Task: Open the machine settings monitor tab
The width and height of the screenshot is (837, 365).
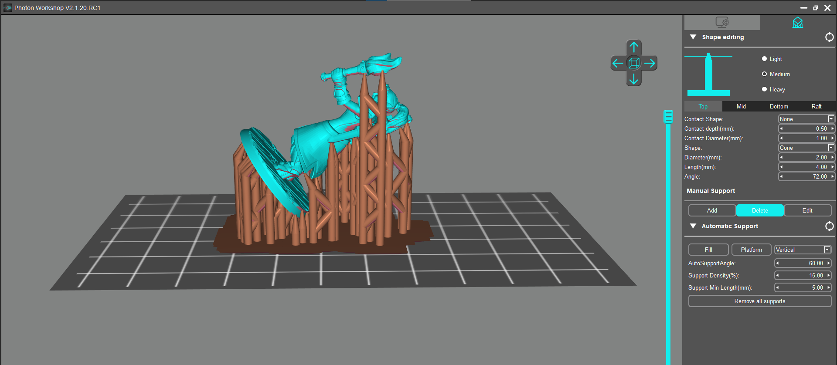Action: point(722,22)
